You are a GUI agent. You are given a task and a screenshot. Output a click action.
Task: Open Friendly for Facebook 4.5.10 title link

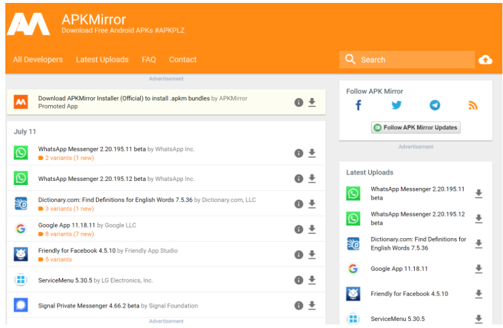(77, 251)
